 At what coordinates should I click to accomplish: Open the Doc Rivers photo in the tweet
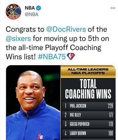click(x=33, y=103)
